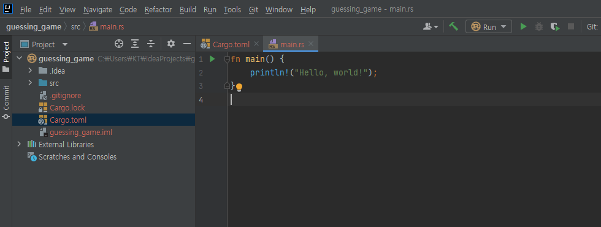The image size is (601, 227).
Task: Open the Project tool window side tab
Action: click(6, 56)
